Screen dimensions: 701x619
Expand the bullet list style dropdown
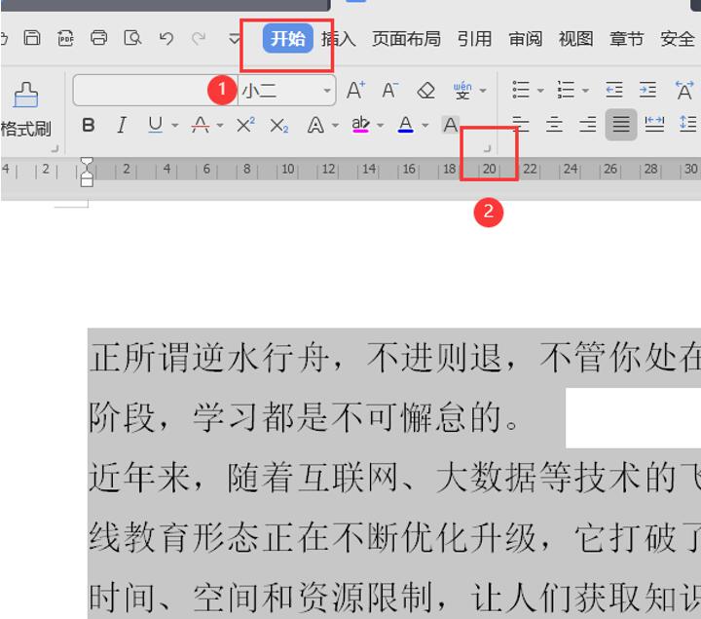(540, 91)
